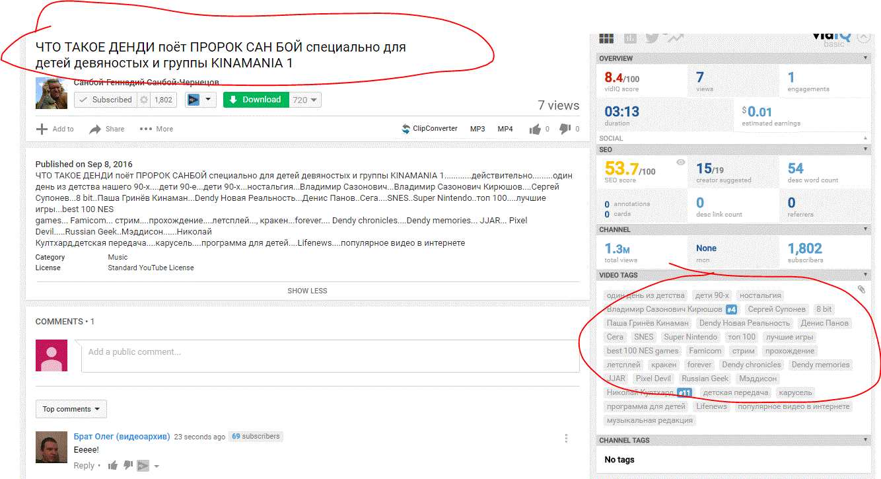Select the 'Super Nintendo' tag
This screenshot has height=479, width=881.
(x=690, y=337)
